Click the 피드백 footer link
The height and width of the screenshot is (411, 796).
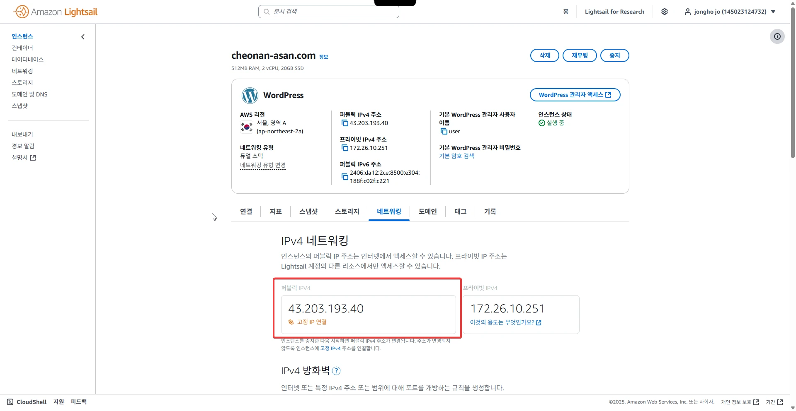pyautogui.click(x=79, y=402)
